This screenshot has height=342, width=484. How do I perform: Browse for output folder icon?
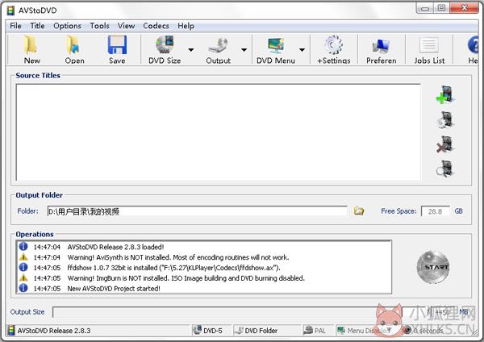tap(358, 211)
